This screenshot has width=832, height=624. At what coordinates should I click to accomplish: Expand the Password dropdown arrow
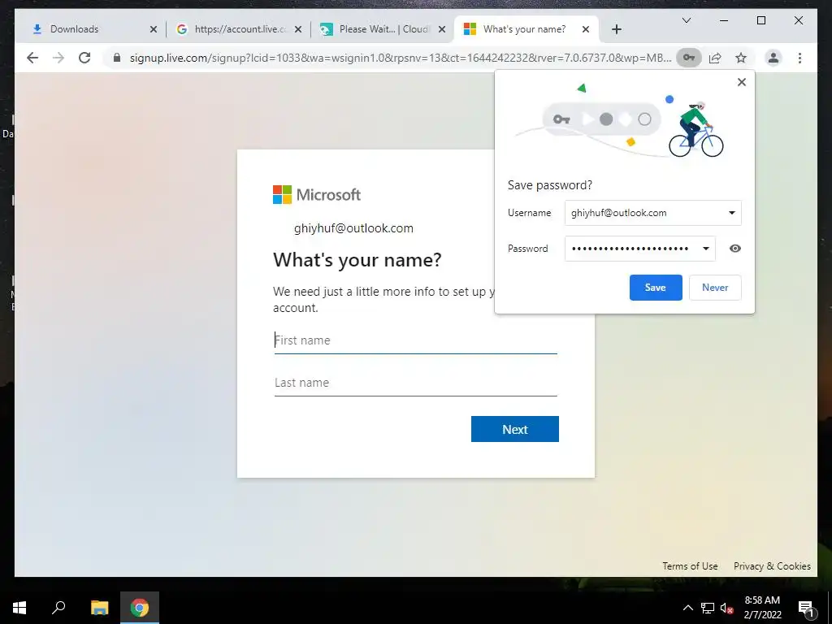706,249
